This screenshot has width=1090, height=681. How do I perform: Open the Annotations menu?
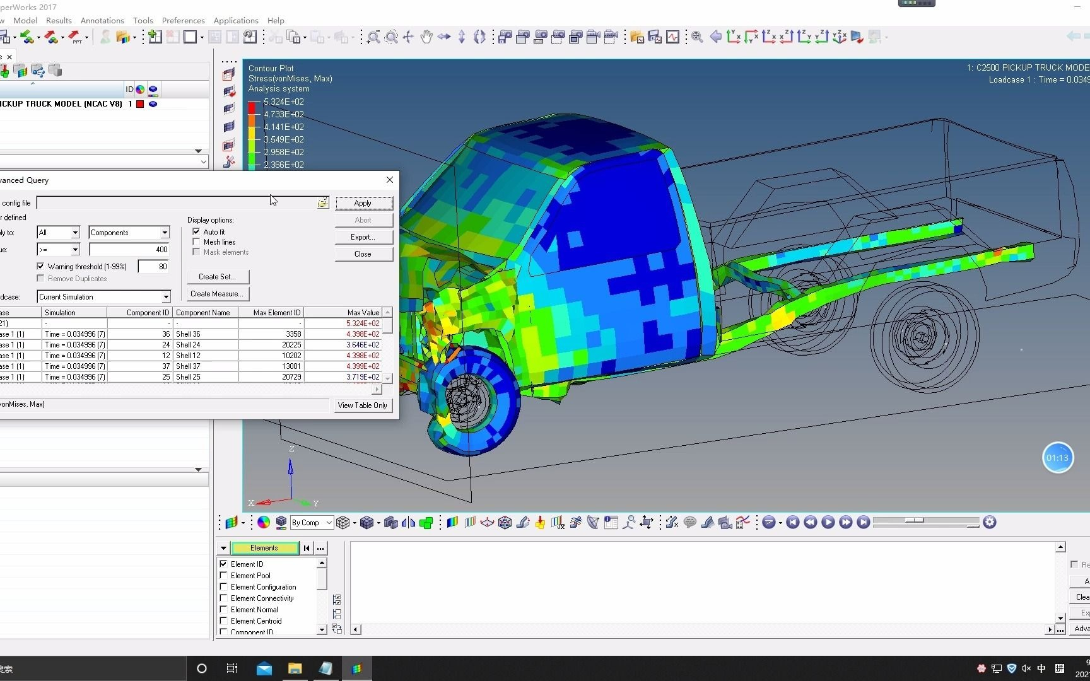point(102,20)
